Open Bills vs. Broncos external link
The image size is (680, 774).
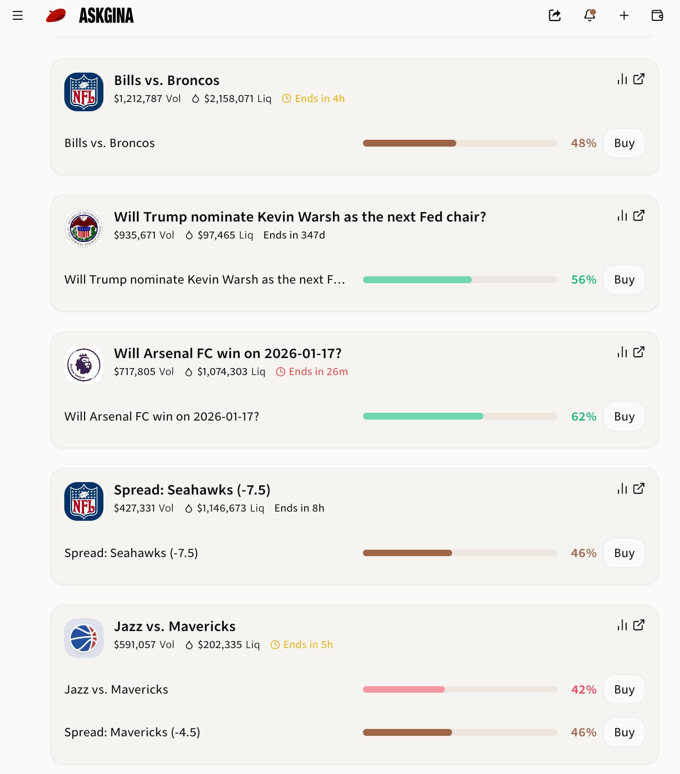pos(639,79)
